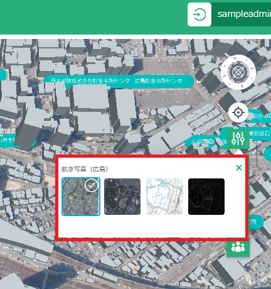Choose the light street map basemap thumbnail
Screen dimensions: 271x289
(164, 197)
